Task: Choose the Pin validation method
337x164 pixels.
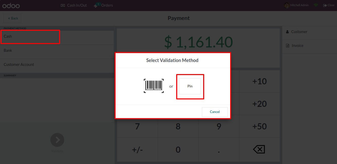Action: tap(190, 86)
